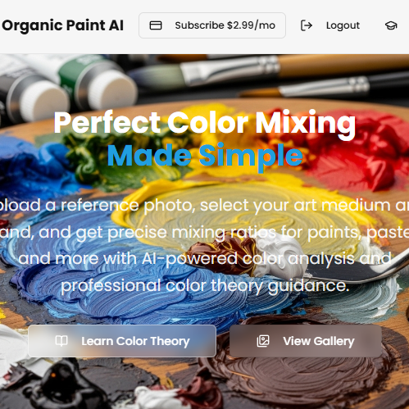Click the picture icon on View Gallery
The height and width of the screenshot is (409, 409).
(263, 341)
